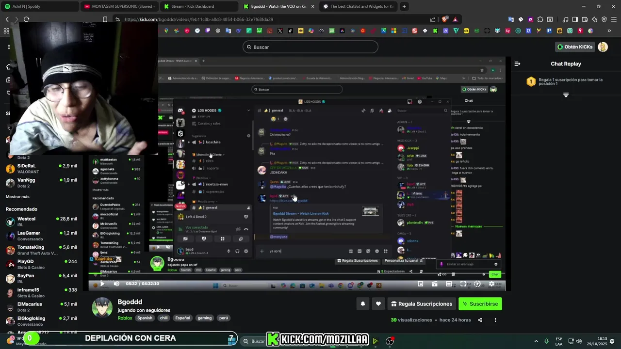Viewport: 621px width, 349px height.
Task: Open the site settings icon in address bar
Action: [118, 19]
